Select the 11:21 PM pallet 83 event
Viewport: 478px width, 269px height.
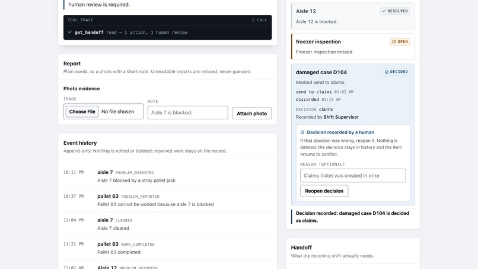(167, 248)
